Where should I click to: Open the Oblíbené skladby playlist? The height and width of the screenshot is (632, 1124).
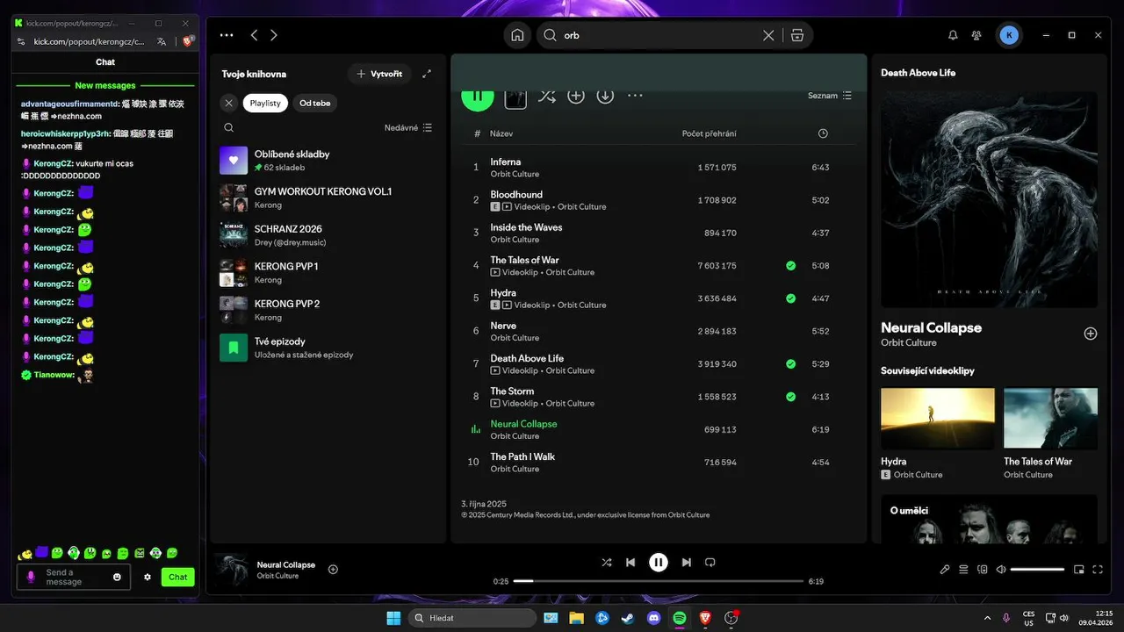pos(327,160)
